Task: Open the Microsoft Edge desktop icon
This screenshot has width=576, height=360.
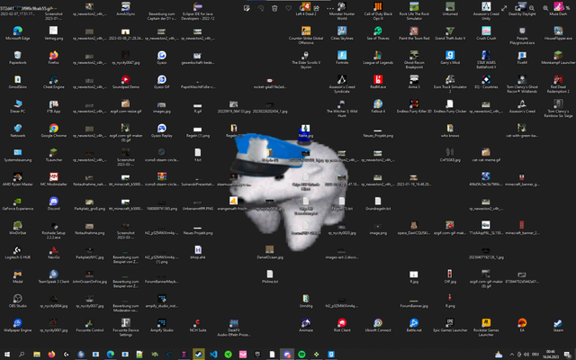Action: [x=18, y=33]
